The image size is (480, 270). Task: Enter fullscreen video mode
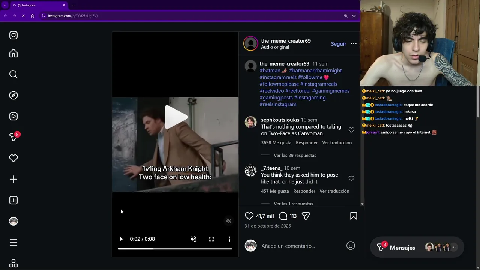tap(211, 239)
